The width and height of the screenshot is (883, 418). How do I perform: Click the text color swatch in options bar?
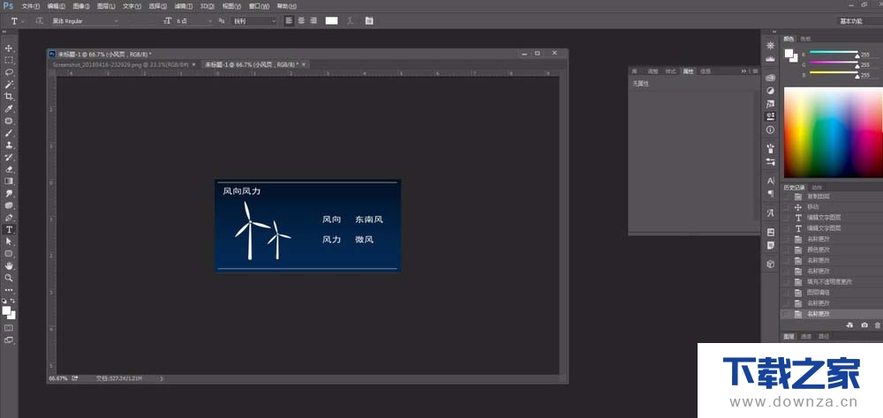(332, 21)
